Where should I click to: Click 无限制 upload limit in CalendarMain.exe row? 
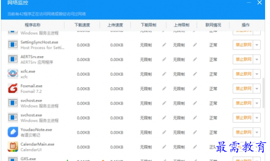tap(179, 147)
